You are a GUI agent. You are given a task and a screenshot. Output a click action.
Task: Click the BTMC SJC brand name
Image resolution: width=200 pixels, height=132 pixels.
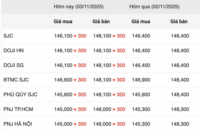[x=16, y=80]
